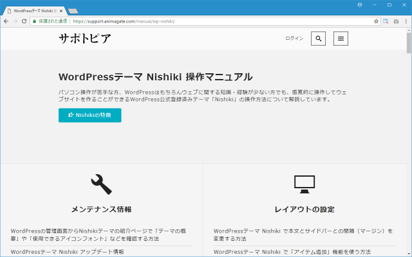
Task: Reload the page with refresh icon
Action: 24,21
